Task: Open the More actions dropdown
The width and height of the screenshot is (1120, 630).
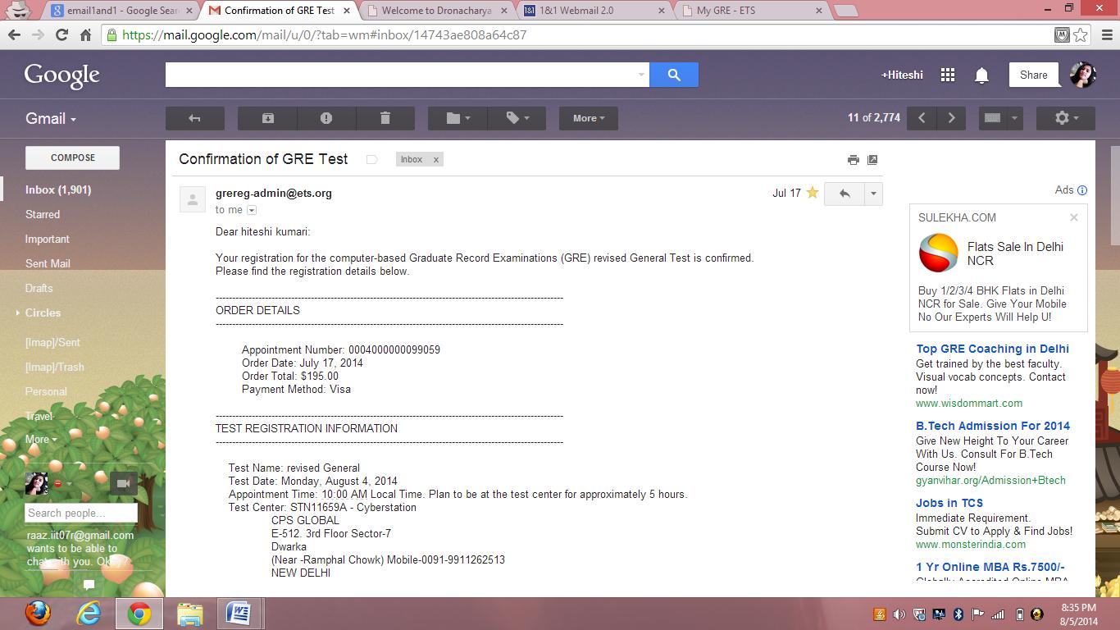Action: [x=589, y=118]
